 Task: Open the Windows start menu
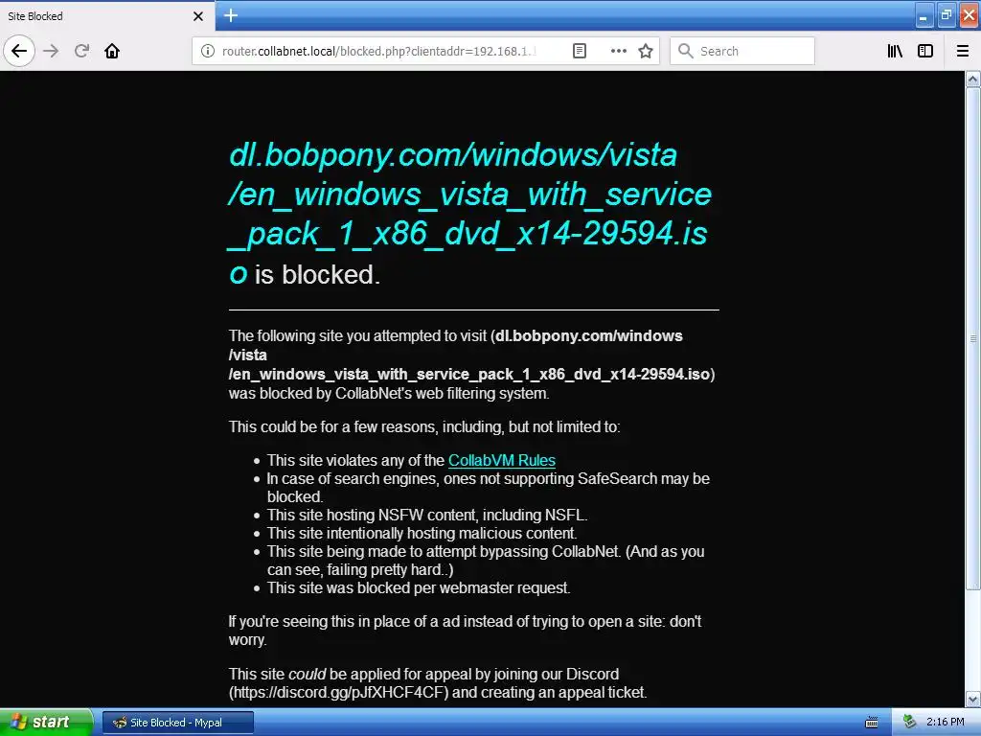click(x=46, y=722)
